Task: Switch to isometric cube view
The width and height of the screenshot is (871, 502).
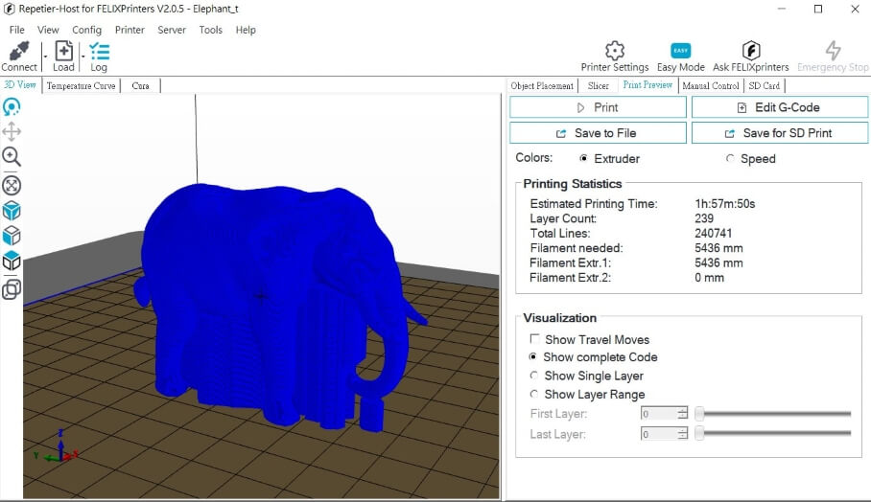Action: click(x=12, y=211)
